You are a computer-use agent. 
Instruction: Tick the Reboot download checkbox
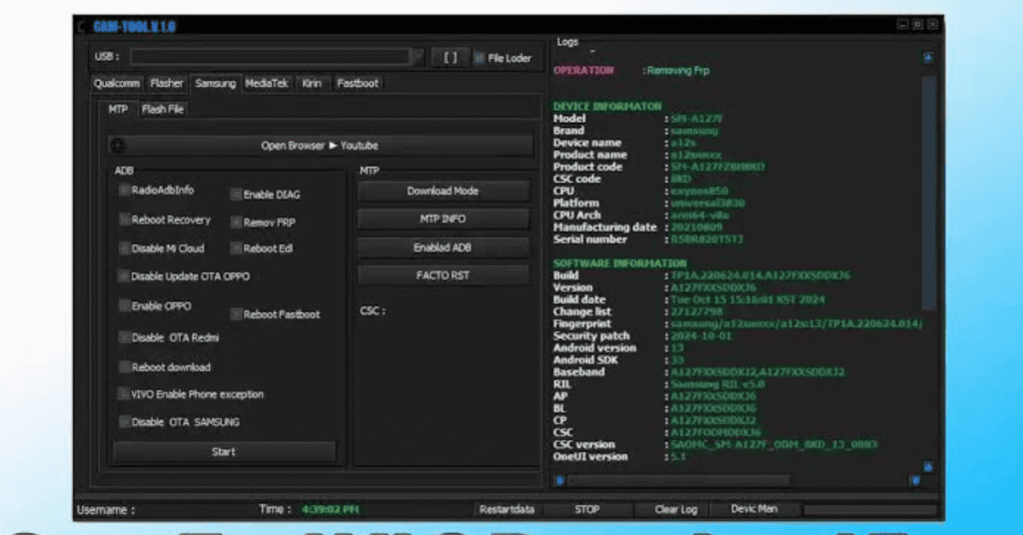124,367
